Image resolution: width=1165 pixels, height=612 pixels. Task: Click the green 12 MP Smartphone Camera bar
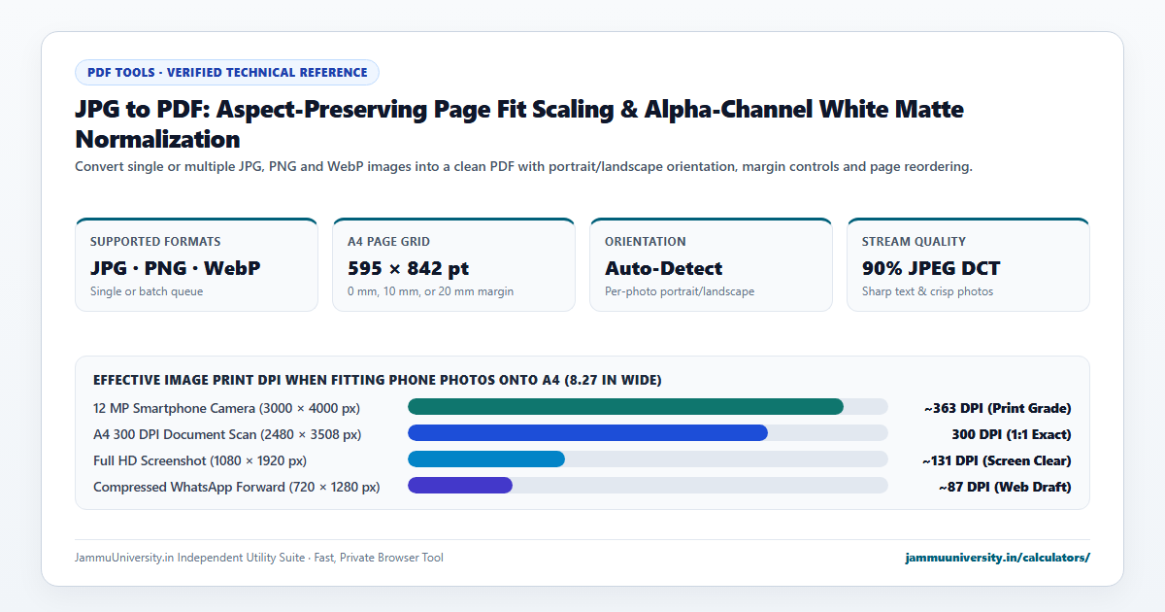(x=625, y=407)
